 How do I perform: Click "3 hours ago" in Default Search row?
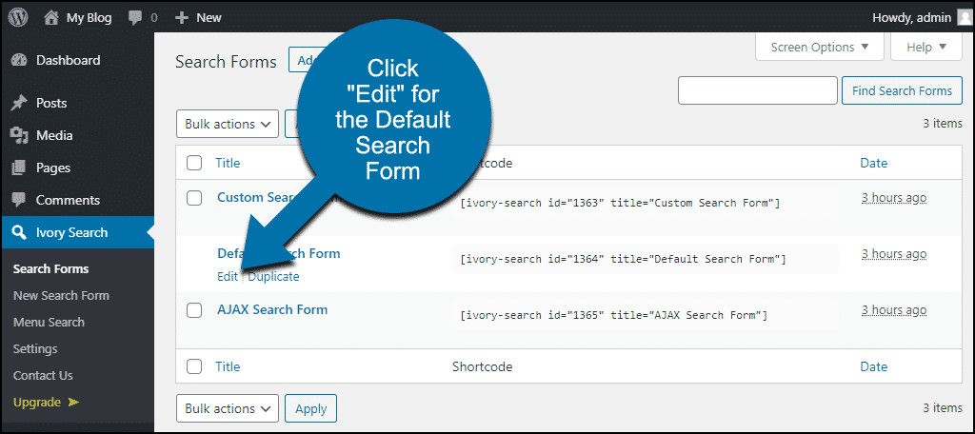click(x=893, y=254)
